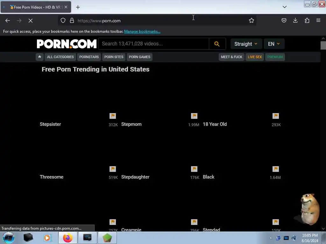Screen dimensions: 326x244
Task: Click the forward navigation arrow
Action: coord(19,21)
